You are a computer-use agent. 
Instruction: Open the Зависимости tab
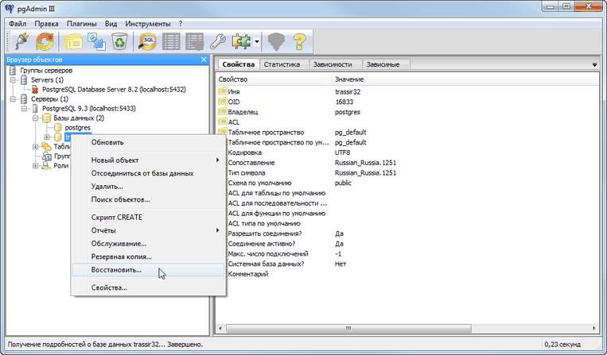[333, 64]
